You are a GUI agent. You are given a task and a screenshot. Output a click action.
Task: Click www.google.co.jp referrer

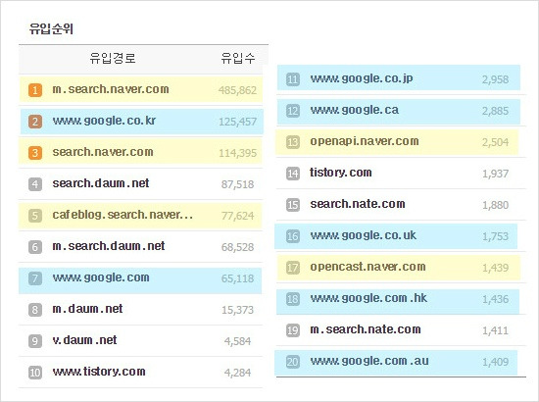pyautogui.click(x=362, y=78)
